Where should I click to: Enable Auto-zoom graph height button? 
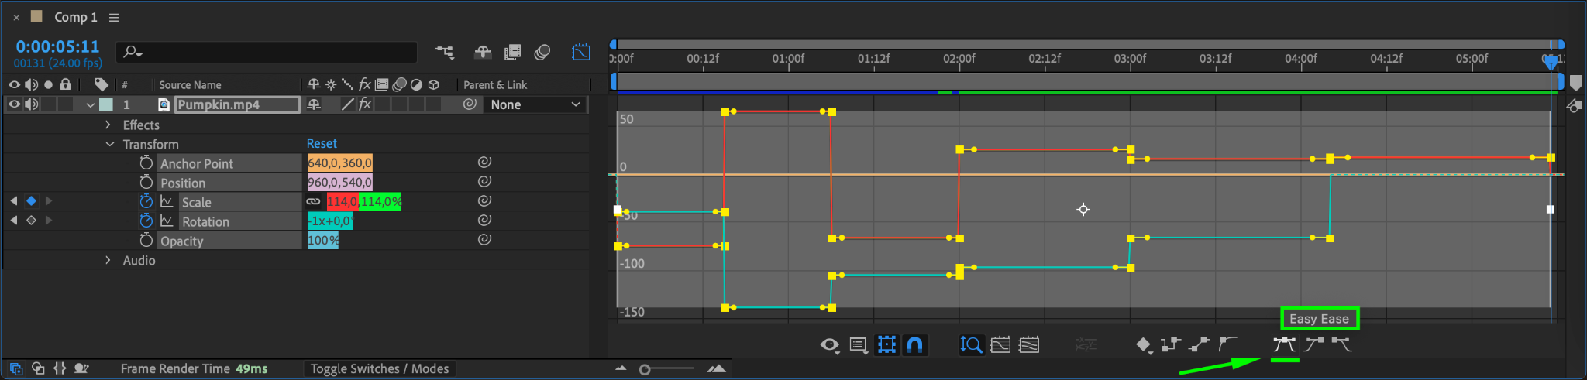pos(971,345)
